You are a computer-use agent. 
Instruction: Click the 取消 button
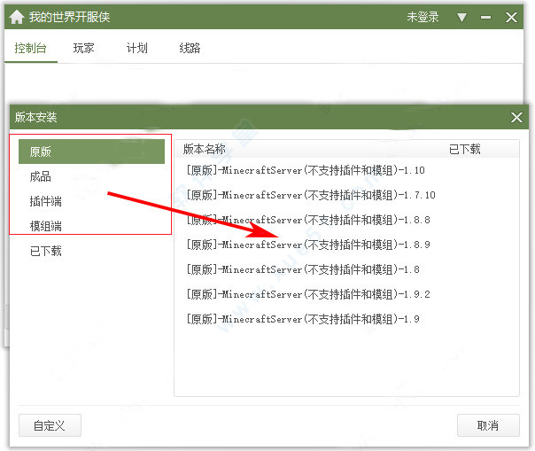pos(488,425)
